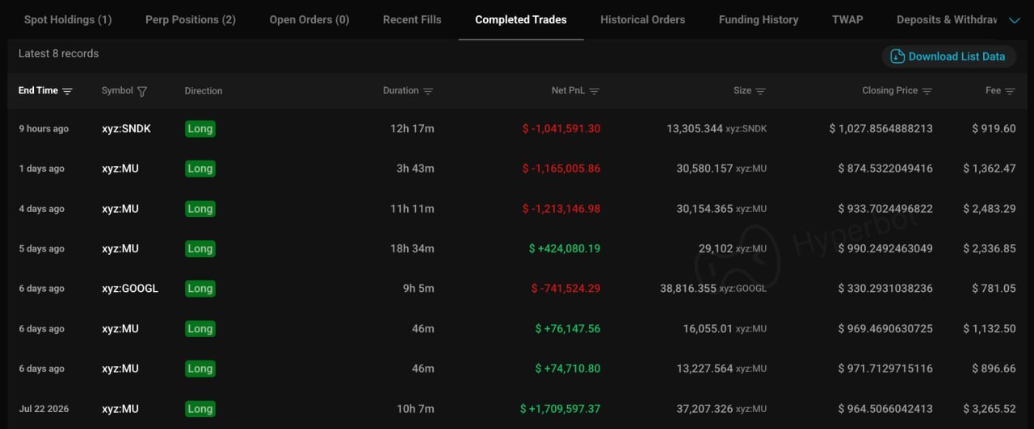Open the Symbol filter funnel icon

coord(142,91)
